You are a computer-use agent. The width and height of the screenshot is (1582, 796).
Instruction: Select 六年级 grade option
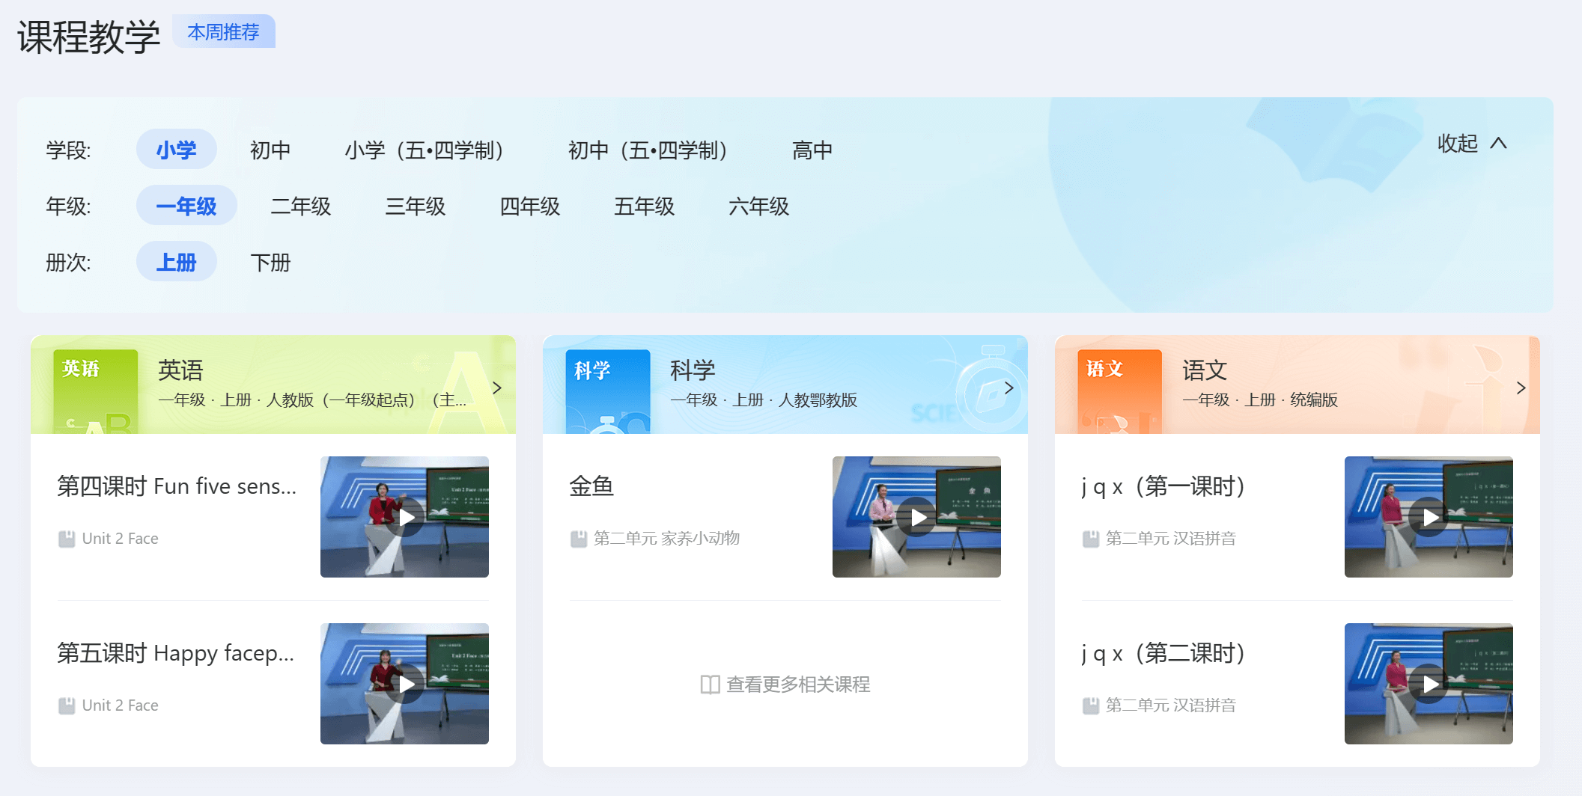click(758, 206)
